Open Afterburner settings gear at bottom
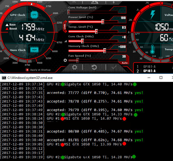173x161 pixels. pyautogui.click(x=75, y=67)
